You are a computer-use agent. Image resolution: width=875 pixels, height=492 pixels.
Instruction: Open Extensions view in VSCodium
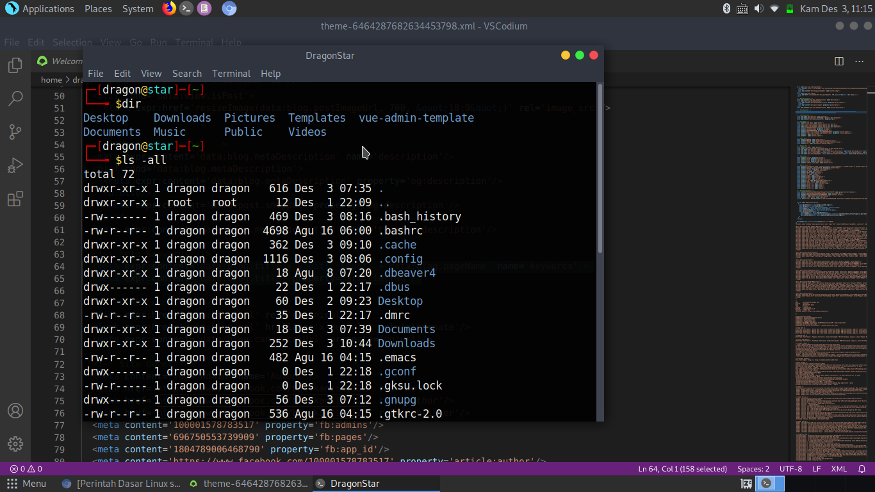[x=15, y=199]
